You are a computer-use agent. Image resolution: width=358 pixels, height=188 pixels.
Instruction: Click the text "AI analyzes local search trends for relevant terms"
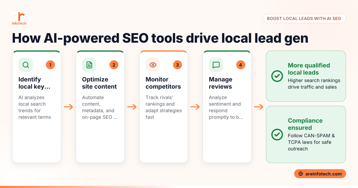tap(35, 107)
